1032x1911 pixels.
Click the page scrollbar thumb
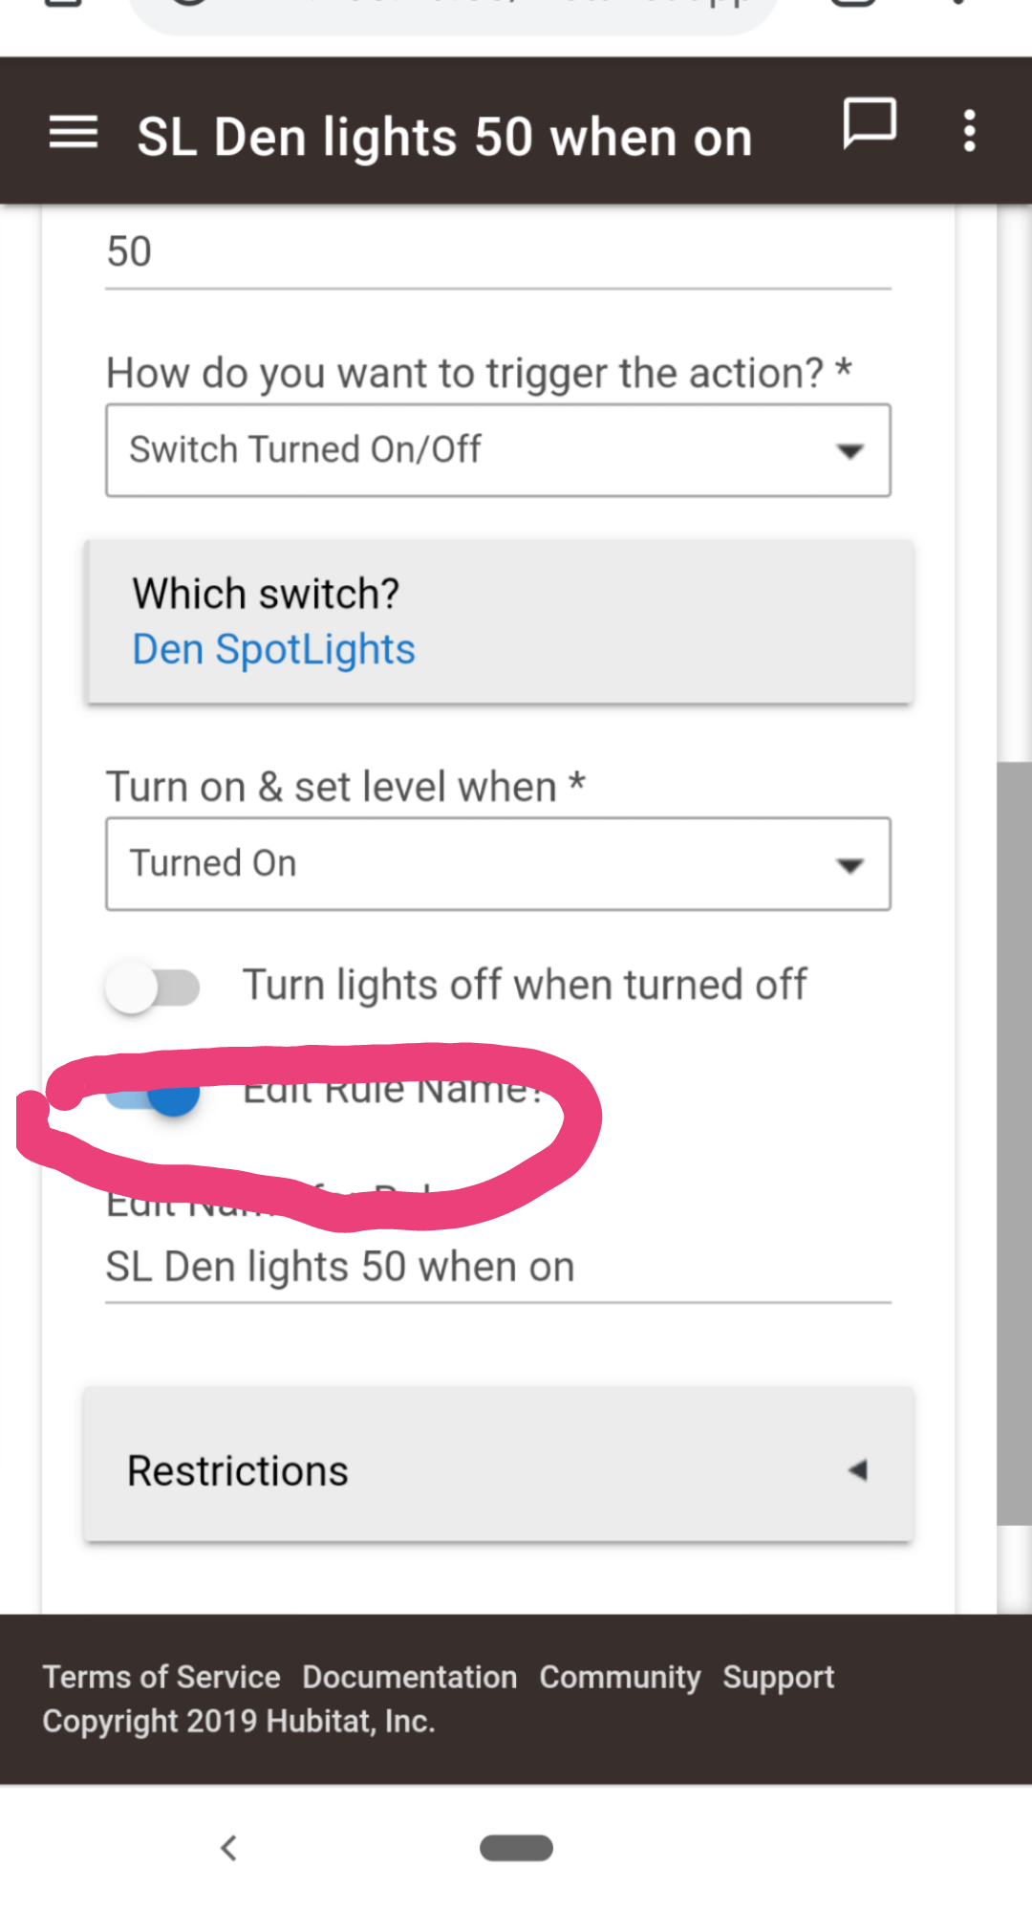[x=1014, y=1142]
